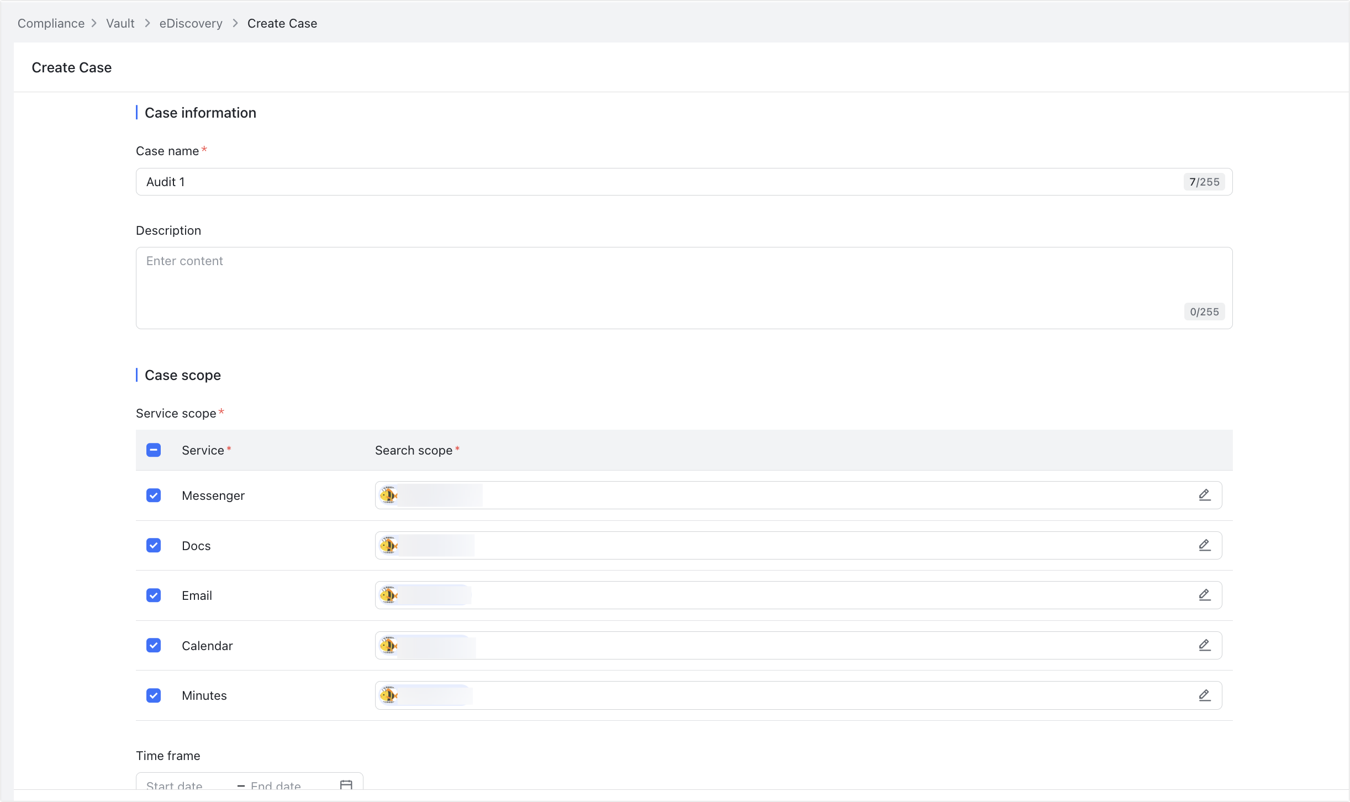Uncheck the Email service checkbox

[154, 595]
